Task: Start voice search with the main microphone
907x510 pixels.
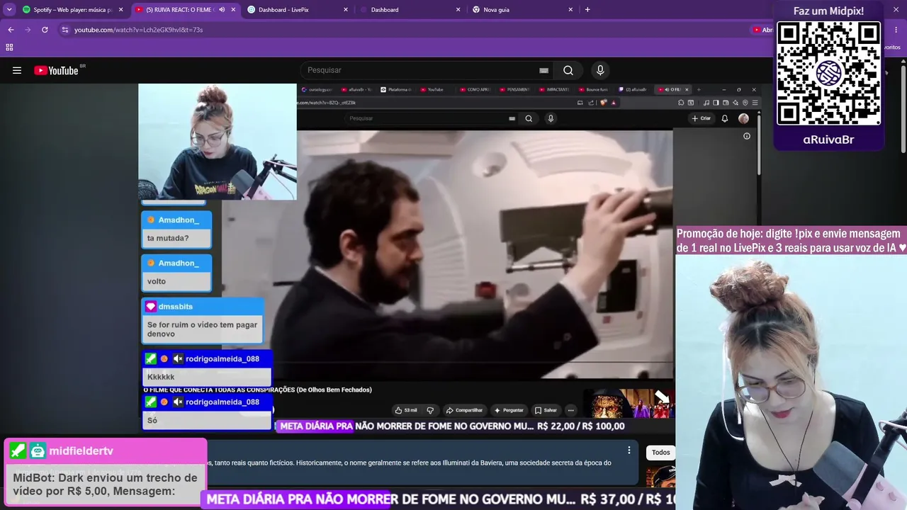Action: (x=600, y=70)
